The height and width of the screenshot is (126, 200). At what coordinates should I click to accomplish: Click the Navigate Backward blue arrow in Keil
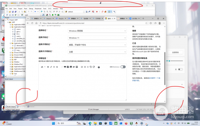coord(35,12)
